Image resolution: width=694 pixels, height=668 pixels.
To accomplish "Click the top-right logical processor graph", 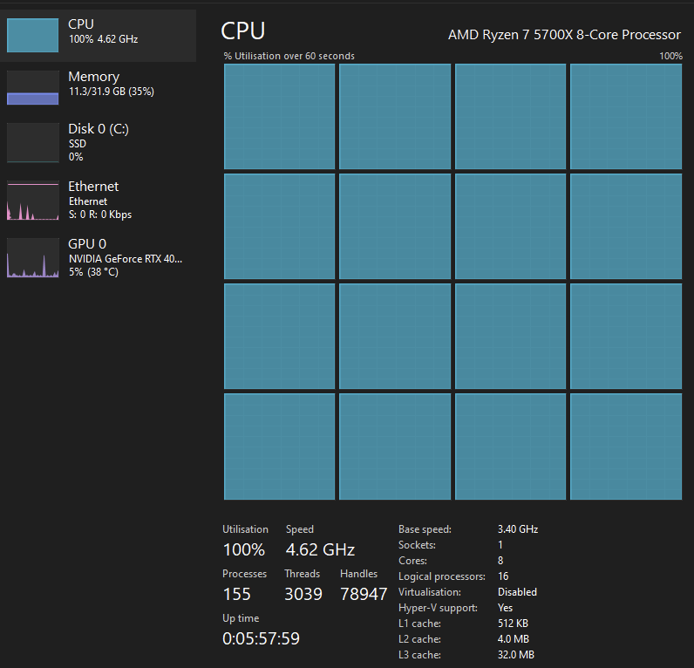I will coord(625,117).
